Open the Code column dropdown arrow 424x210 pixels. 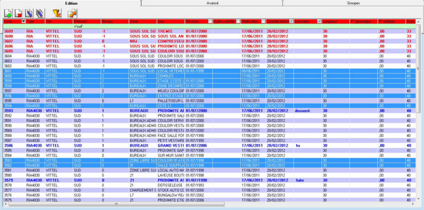(23, 21)
